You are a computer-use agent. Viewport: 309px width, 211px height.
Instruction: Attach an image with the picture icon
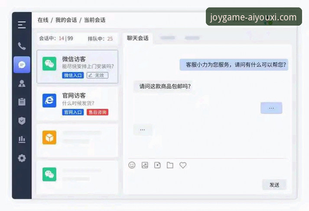(x=145, y=165)
